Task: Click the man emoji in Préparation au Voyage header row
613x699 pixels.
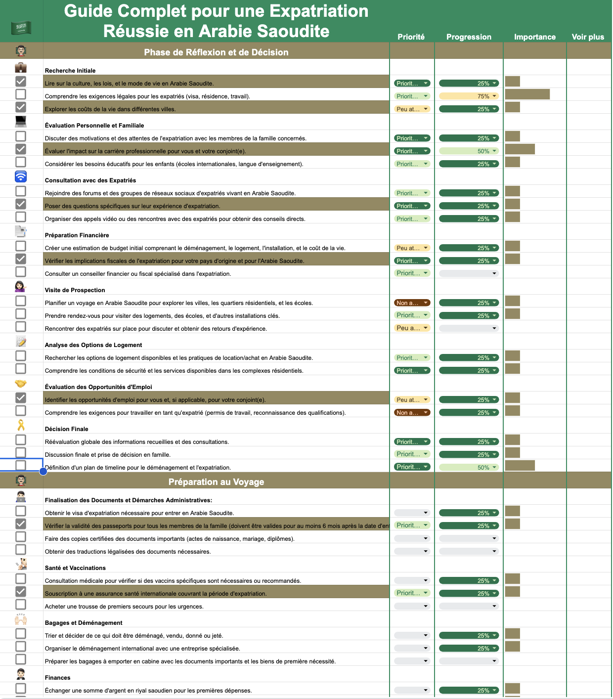Action: pyautogui.click(x=21, y=480)
